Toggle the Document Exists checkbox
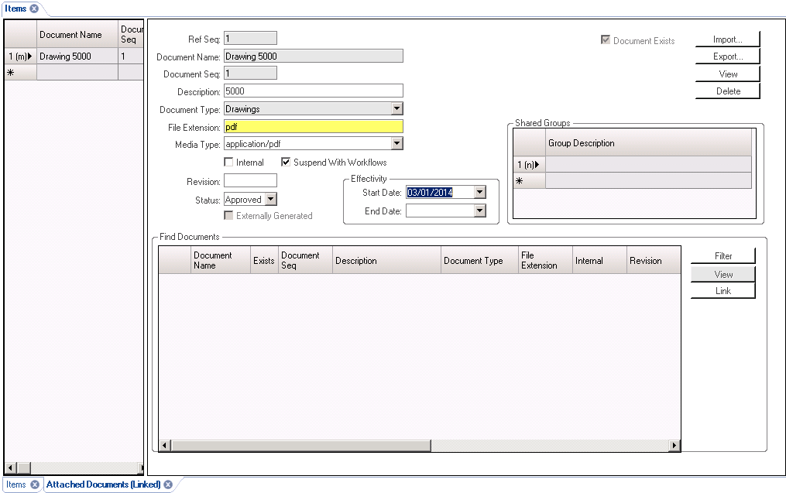Screen dimensions: 786x493 click(x=606, y=40)
